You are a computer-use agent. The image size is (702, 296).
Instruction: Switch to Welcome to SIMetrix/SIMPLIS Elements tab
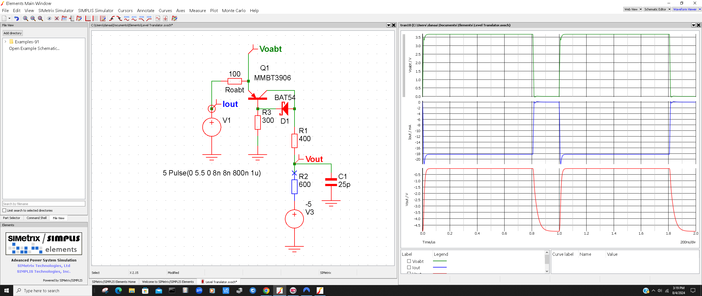(x=168, y=282)
